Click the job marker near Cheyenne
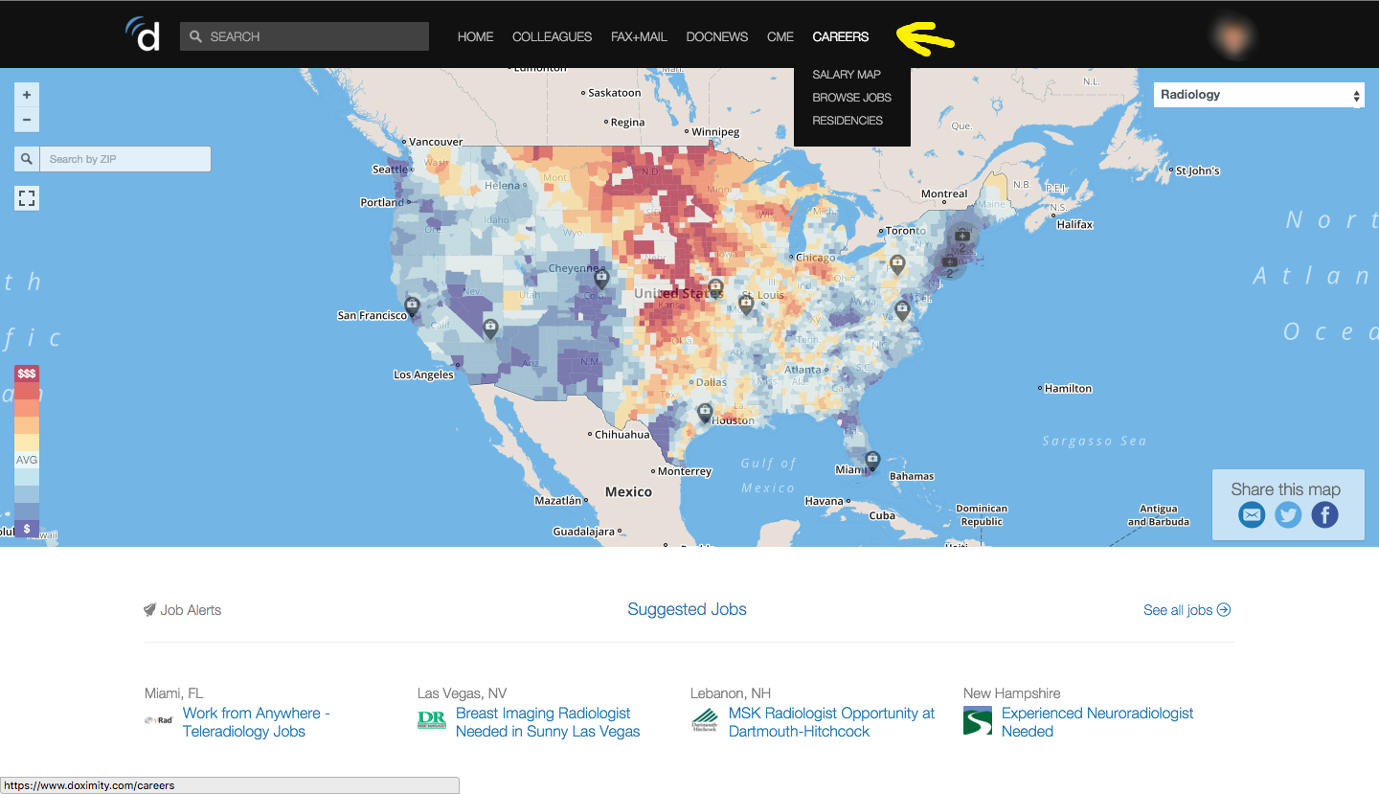Viewport: 1379px width, 794px height. pos(601,279)
